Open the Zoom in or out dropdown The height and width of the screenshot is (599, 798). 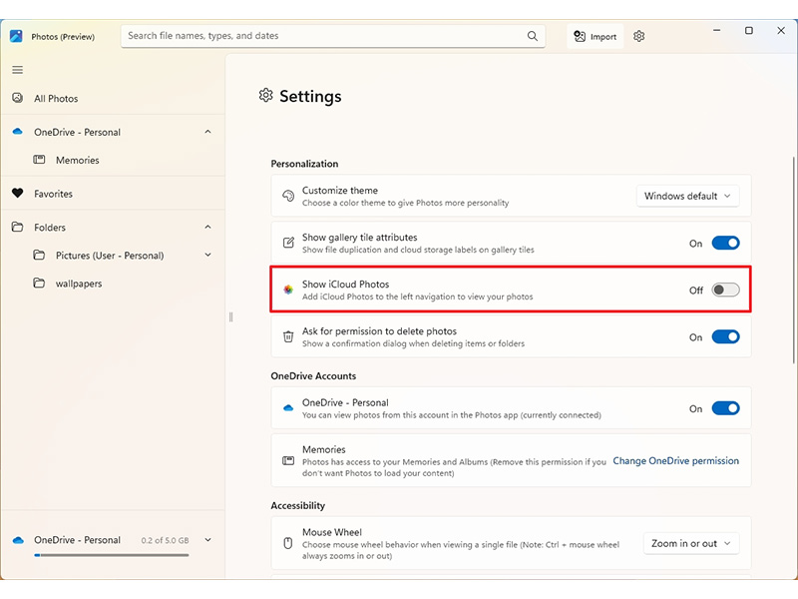(691, 543)
